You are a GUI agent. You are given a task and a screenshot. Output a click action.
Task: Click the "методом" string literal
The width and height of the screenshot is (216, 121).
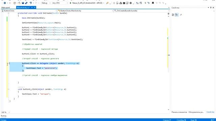click(x=45, y=94)
